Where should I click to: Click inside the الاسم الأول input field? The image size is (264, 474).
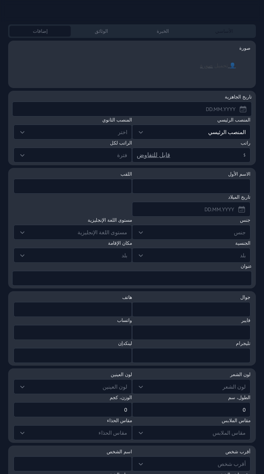pos(191,186)
